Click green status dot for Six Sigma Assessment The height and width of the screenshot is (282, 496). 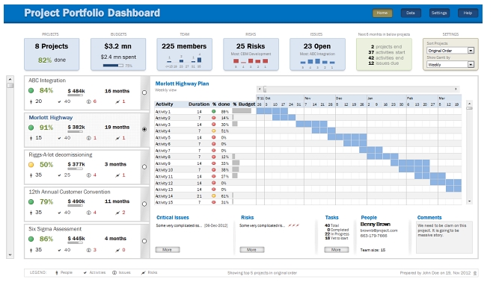coord(31,239)
